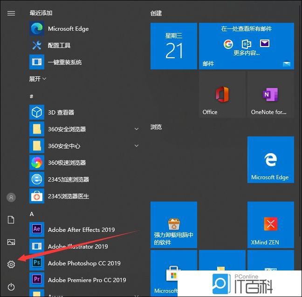Launch 360极速浏览器
The image size is (302, 297).
[x=84, y=162]
